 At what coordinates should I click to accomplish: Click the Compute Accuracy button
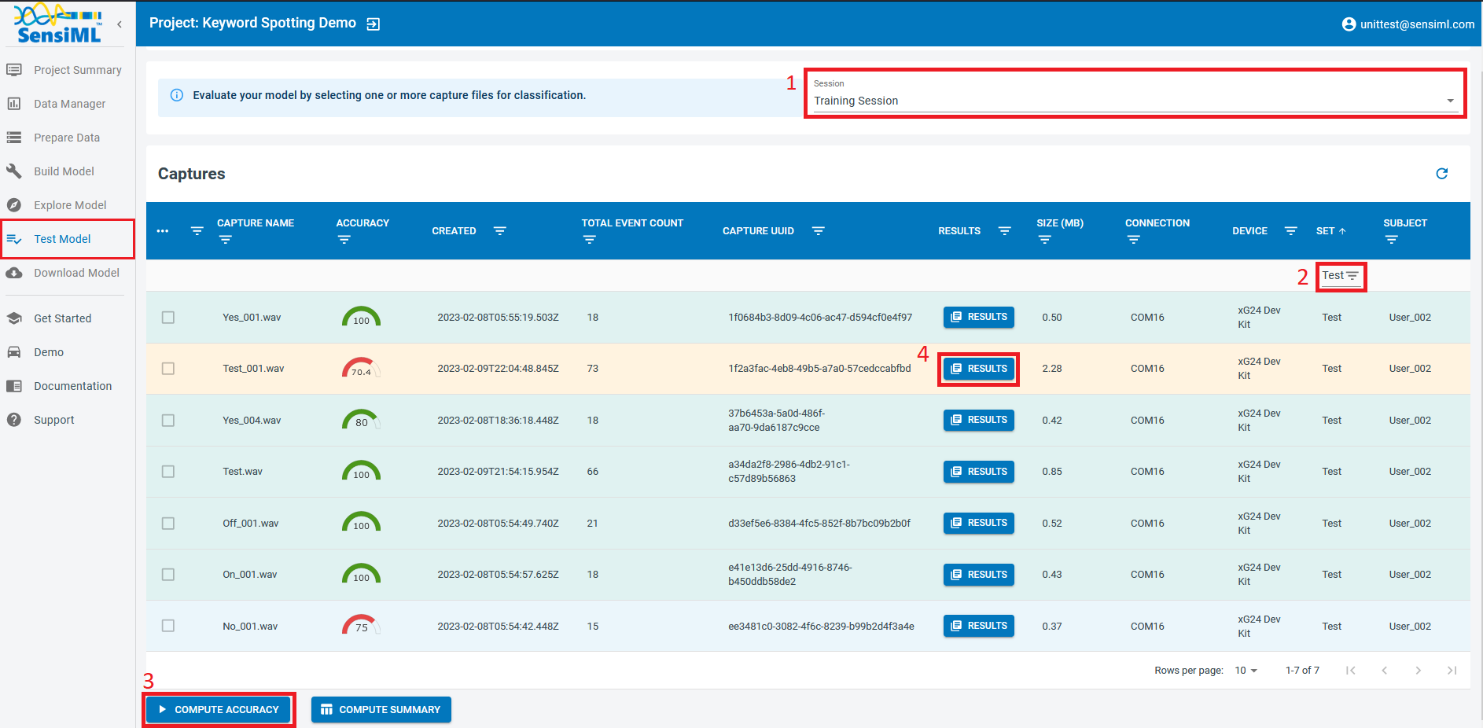coord(219,710)
